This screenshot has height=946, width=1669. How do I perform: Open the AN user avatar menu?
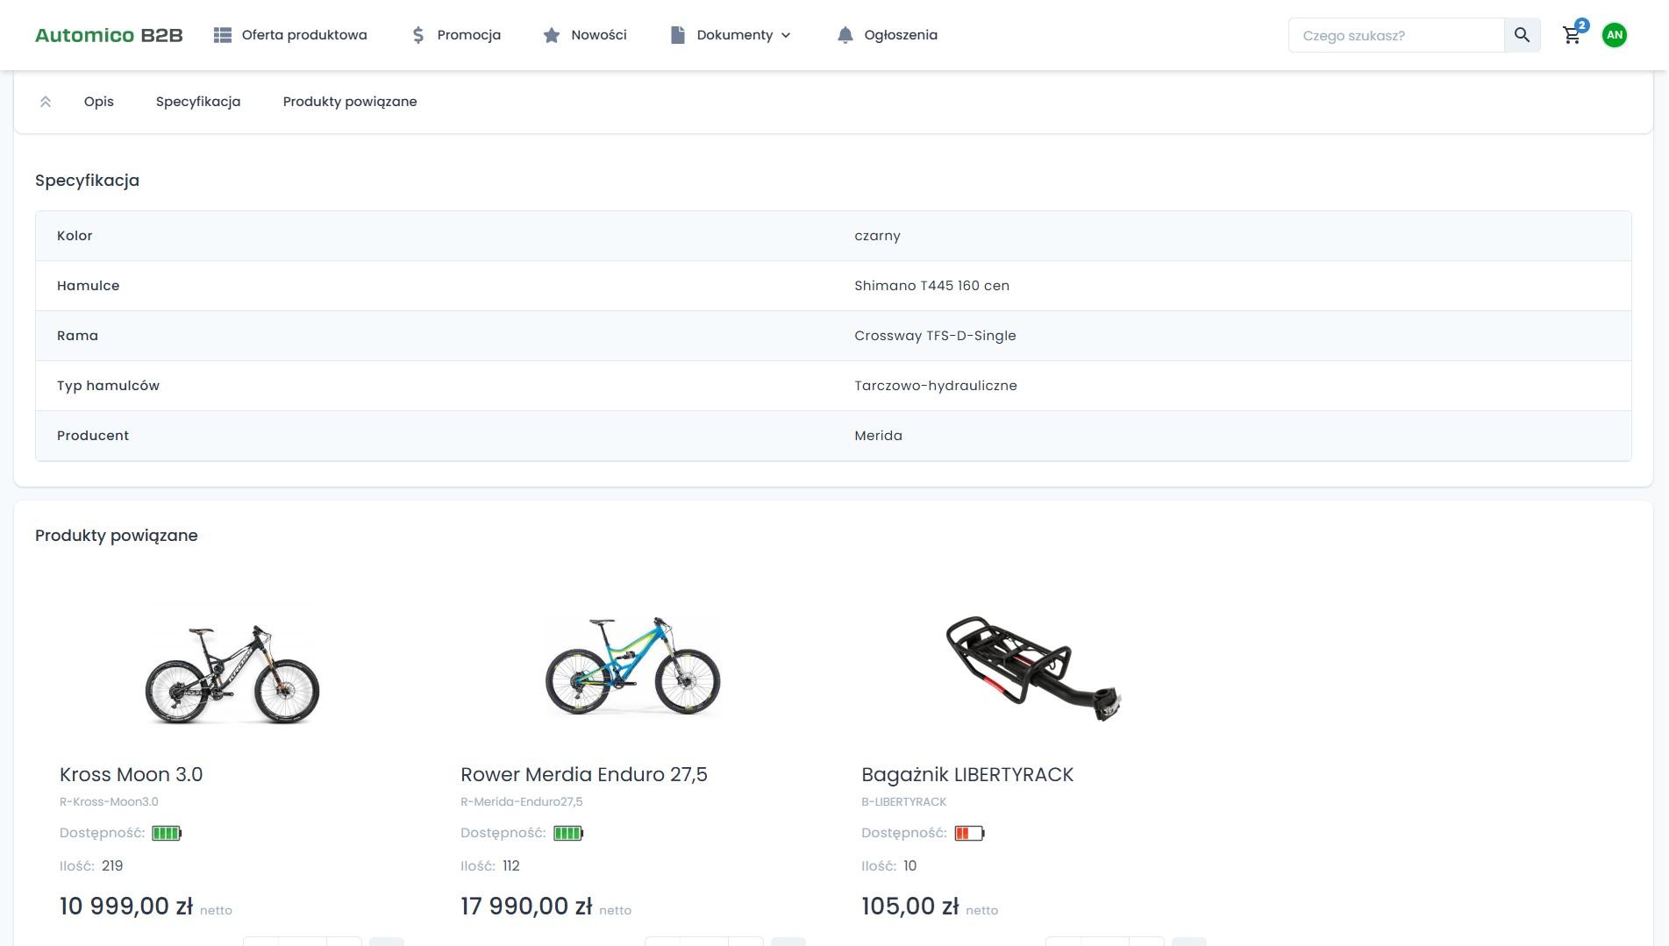tap(1614, 35)
